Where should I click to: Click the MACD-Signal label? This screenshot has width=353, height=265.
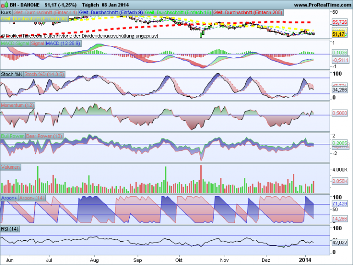coord(15,44)
